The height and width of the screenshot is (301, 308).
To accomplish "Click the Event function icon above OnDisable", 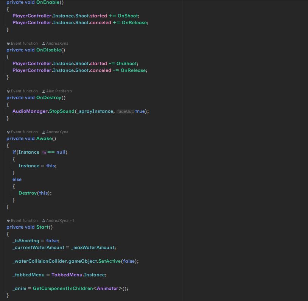I will 8,44.
